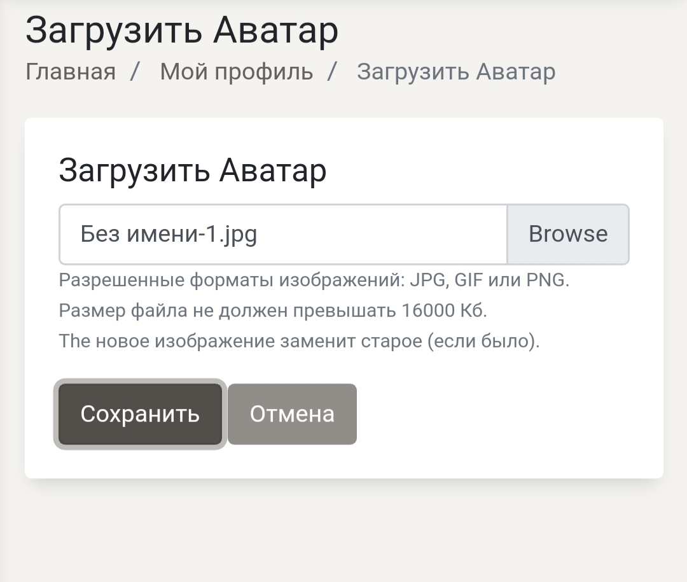Save the avatar with Сохранить
Viewport: 687px width, 582px height.
pyautogui.click(x=140, y=414)
